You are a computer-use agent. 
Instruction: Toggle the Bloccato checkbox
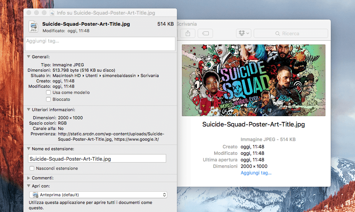[x=48, y=99]
